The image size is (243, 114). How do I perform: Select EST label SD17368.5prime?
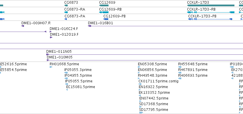[154, 104]
